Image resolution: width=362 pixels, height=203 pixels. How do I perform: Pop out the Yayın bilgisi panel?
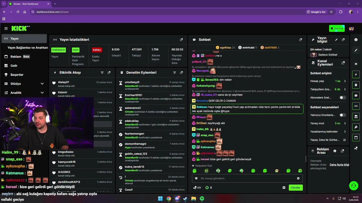[x=343, y=40]
